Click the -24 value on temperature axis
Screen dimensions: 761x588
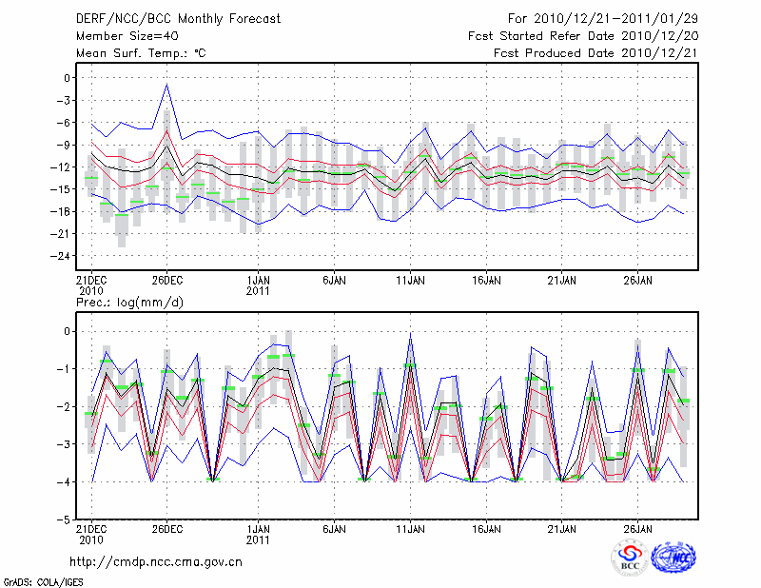[63, 256]
